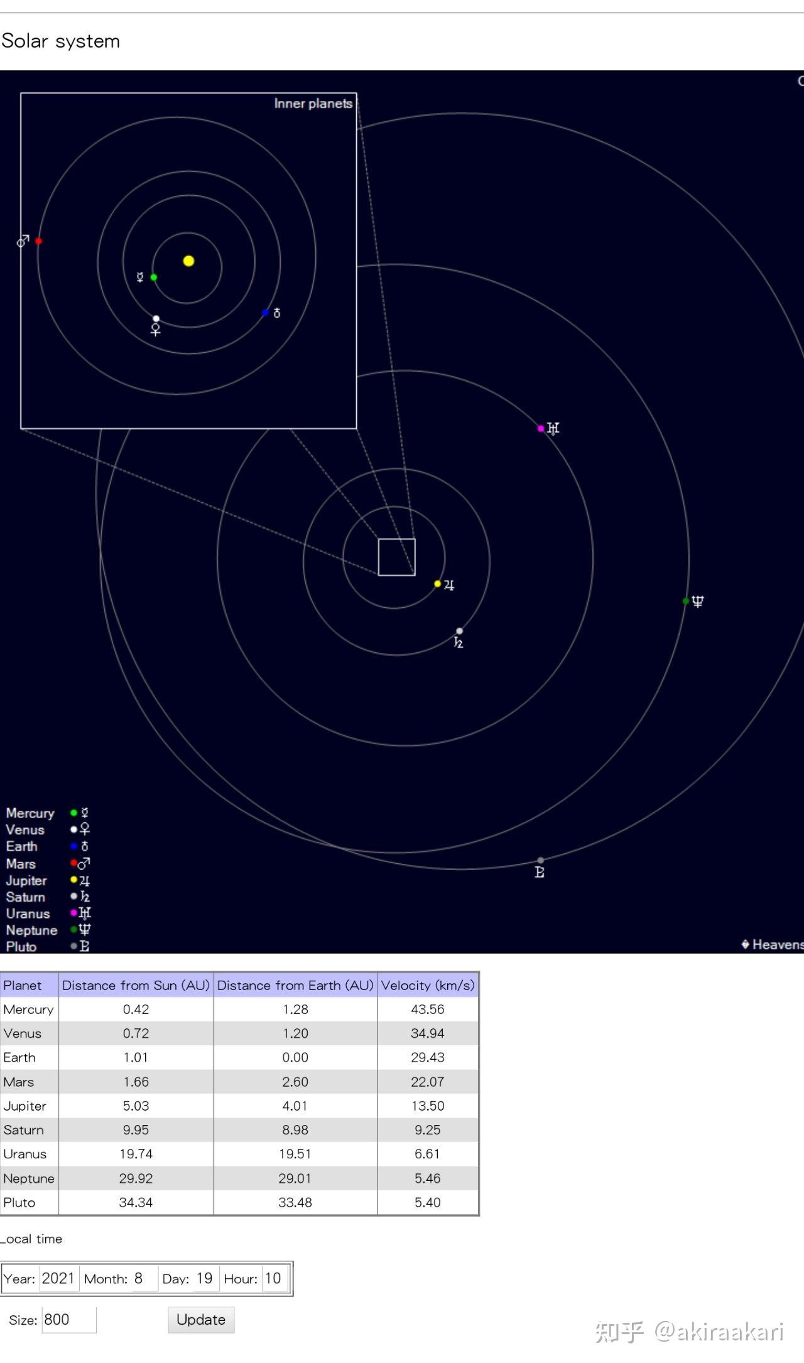The width and height of the screenshot is (804, 1363).
Task: Click the Hour input field showing 10
Action: [274, 1279]
